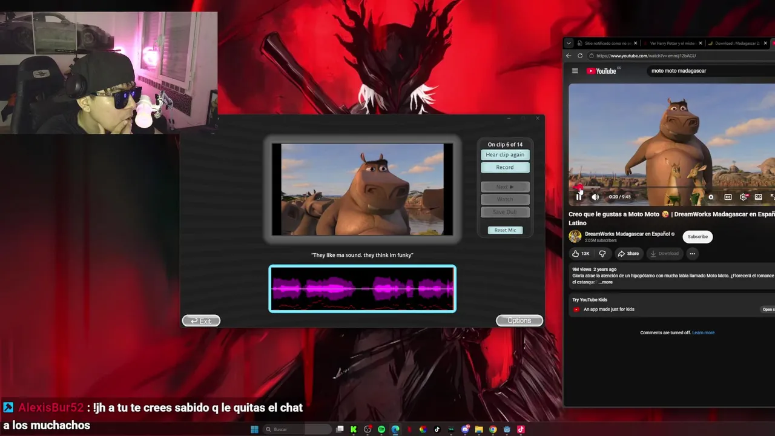Go to YouTube home via logo
The image size is (775, 436).
pyautogui.click(x=602, y=71)
